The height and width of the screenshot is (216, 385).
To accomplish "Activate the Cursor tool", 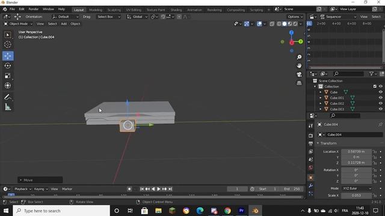I will coord(8,44).
